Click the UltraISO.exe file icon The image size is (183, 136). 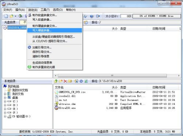point(56,108)
